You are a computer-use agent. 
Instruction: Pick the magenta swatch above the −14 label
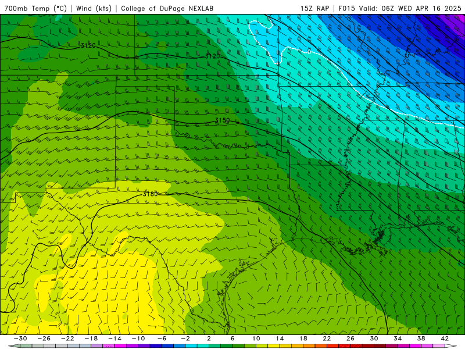coord(121,346)
